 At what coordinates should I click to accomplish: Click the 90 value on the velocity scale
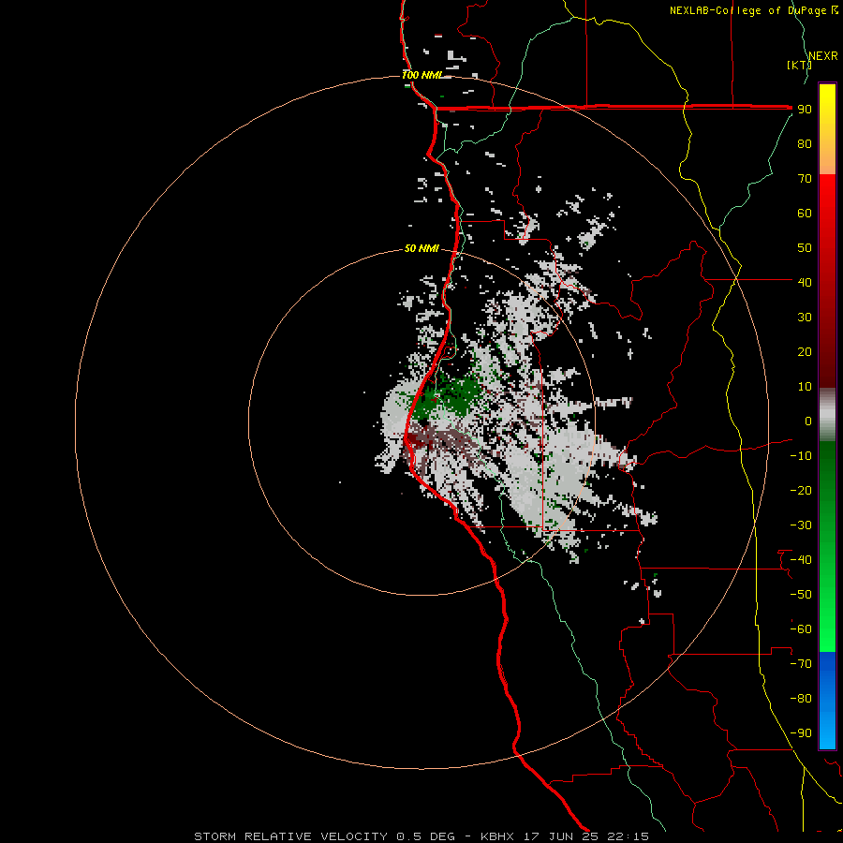point(805,110)
